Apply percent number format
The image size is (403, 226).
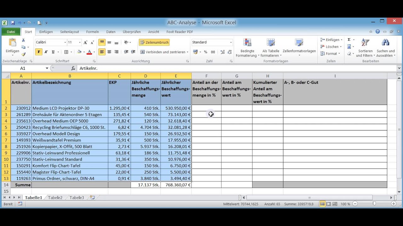tap(206, 52)
